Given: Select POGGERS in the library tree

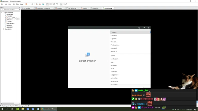Looking at the screenshot, I should click(10, 16).
